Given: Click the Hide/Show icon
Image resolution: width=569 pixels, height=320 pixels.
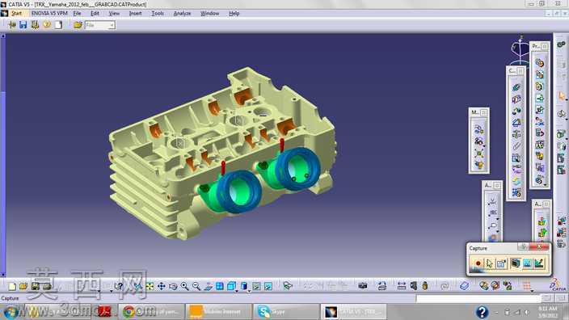Looking at the screenshot, I should coord(256,286).
